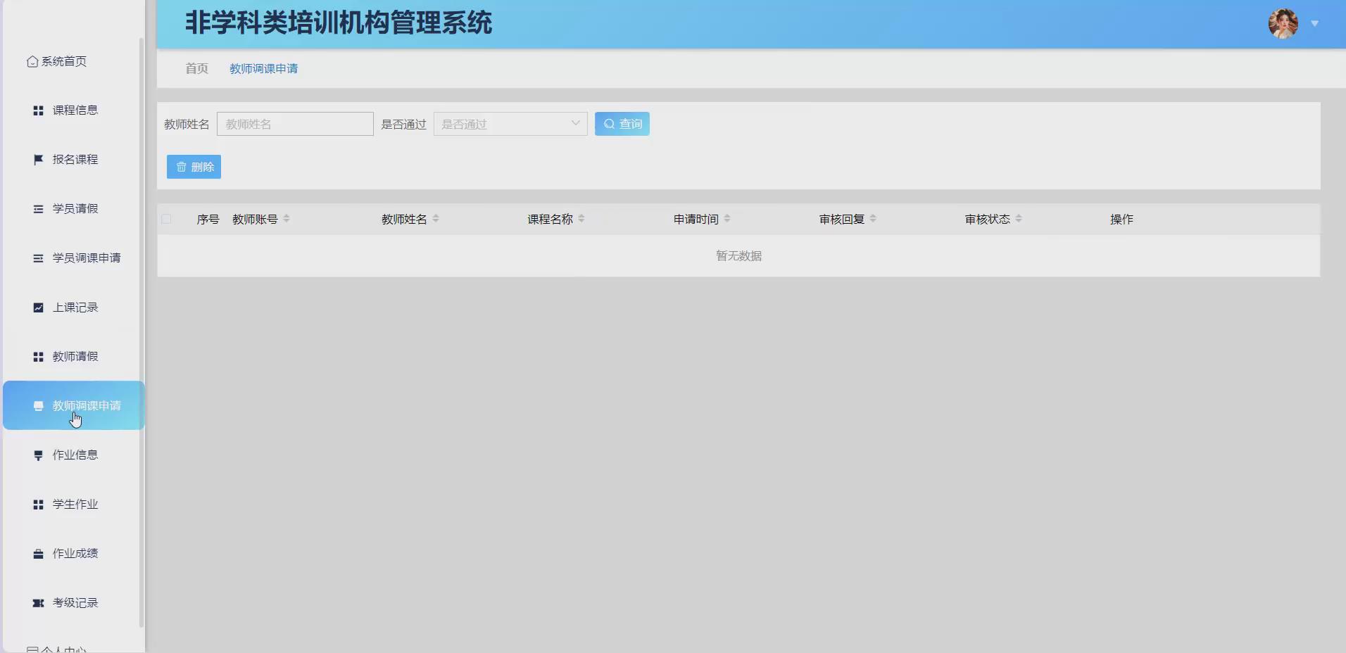Click the 学员请假 list icon
This screenshot has width=1346, height=653.
click(37, 208)
